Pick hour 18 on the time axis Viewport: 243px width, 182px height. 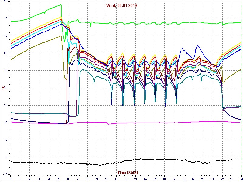(184, 179)
